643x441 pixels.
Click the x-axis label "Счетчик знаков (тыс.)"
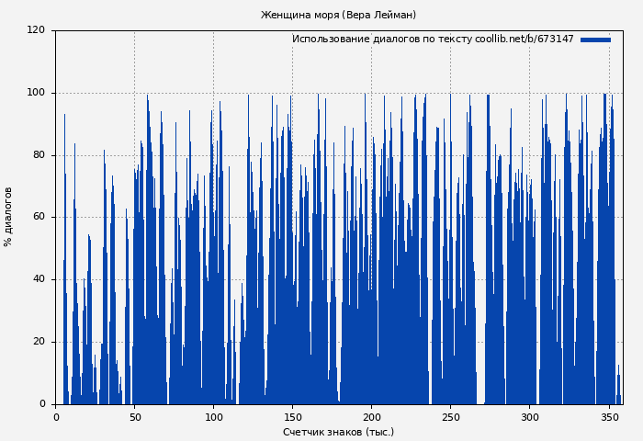pyautogui.click(x=338, y=432)
